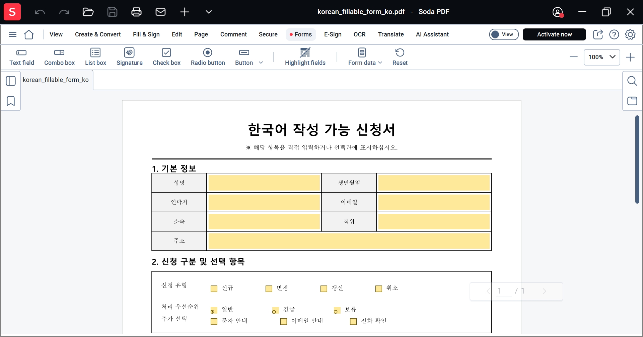Screen dimensions: 643x337
Task: Check the 변경 checkbox
Action: (x=269, y=289)
